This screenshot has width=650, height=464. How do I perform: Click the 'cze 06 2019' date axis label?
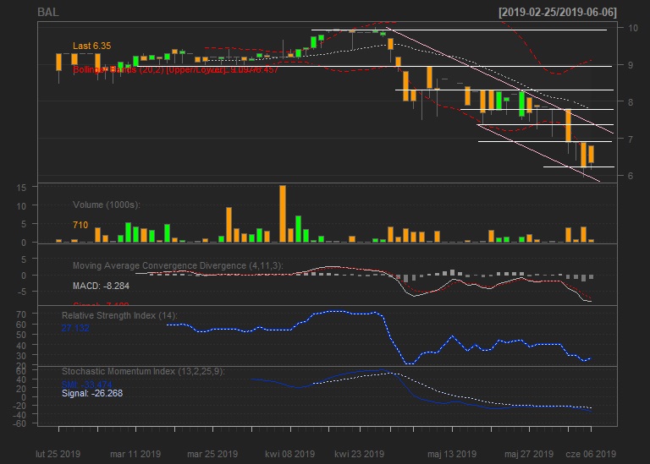[x=591, y=454]
